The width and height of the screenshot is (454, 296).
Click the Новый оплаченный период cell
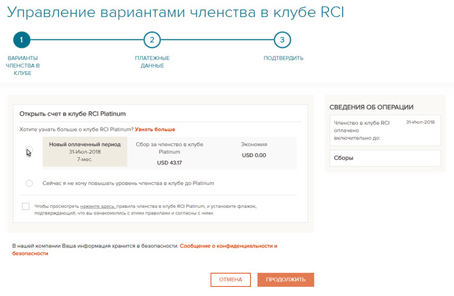(85, 151)
